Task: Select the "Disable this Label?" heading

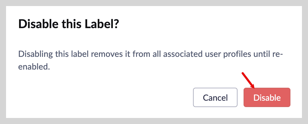Action: 68,24
